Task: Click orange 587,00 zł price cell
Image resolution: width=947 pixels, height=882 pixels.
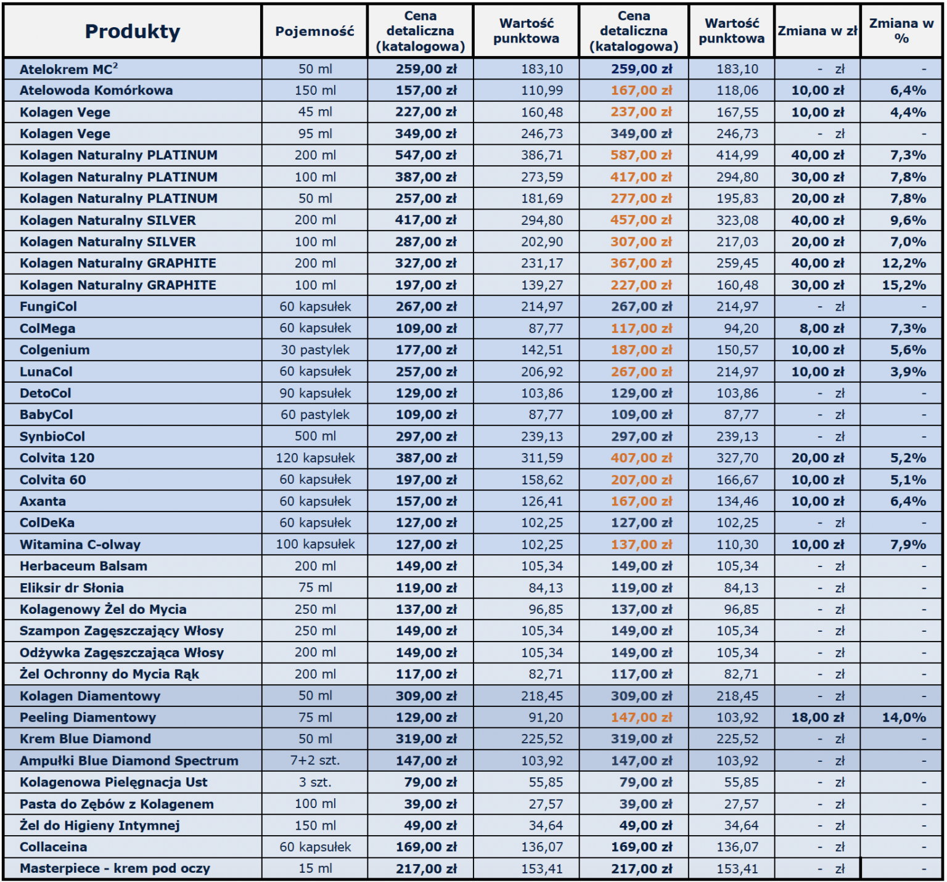Action: (x=641, y=155)
